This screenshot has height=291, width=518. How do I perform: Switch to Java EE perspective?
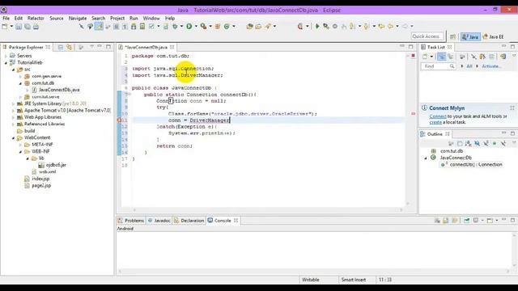493,36
